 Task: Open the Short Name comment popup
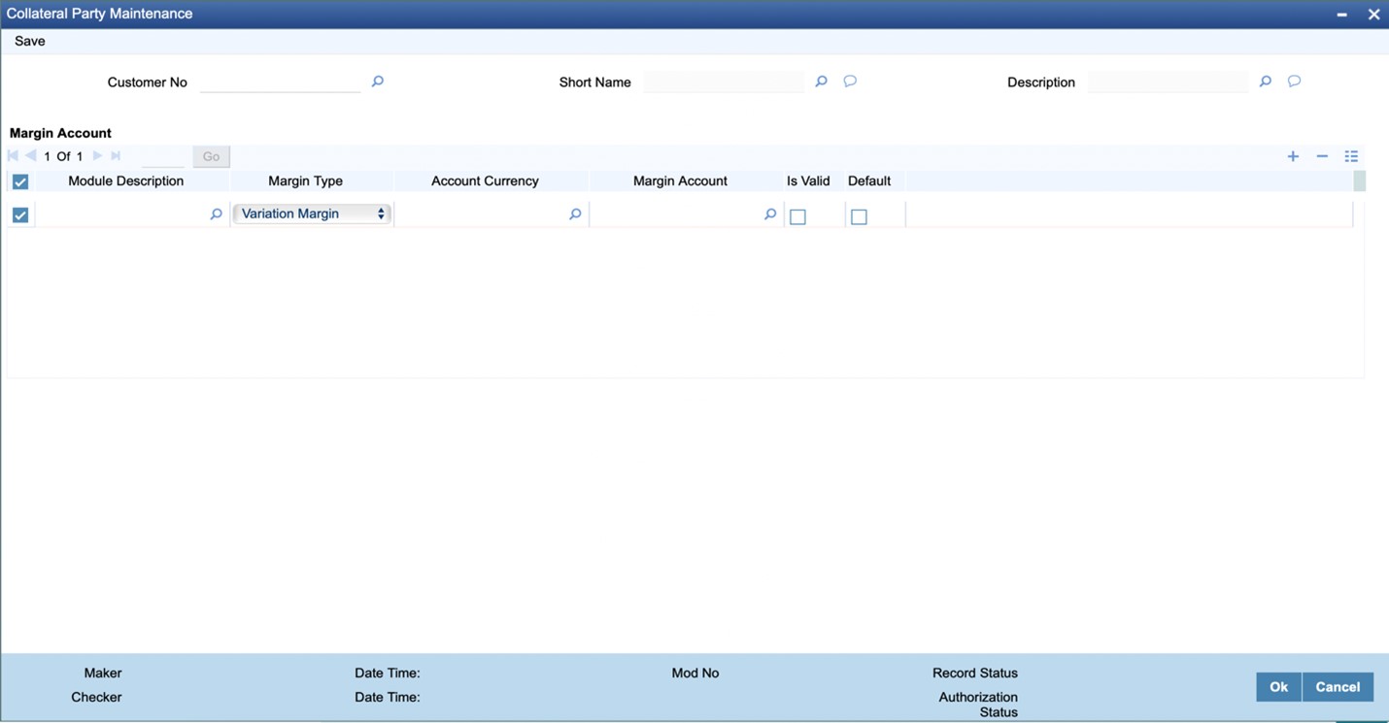point(850,82)
